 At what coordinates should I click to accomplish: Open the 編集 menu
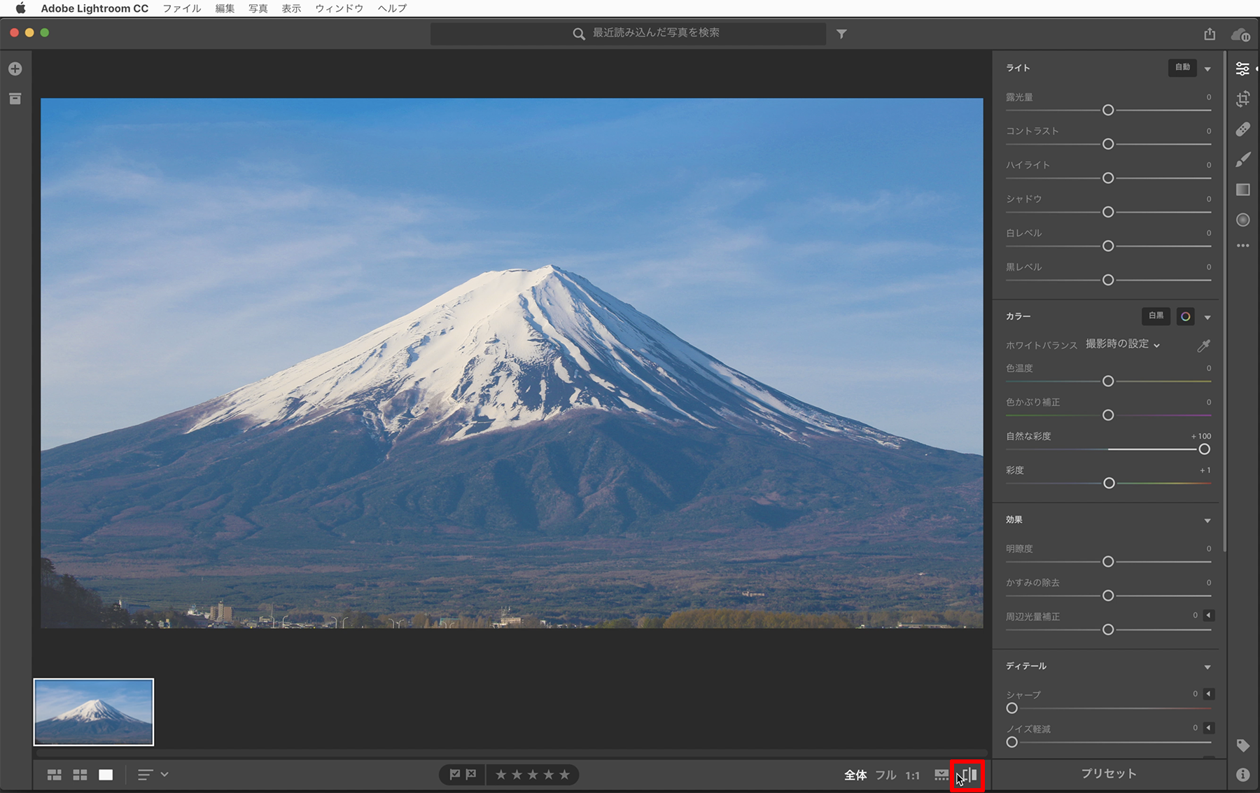(225, 8)
